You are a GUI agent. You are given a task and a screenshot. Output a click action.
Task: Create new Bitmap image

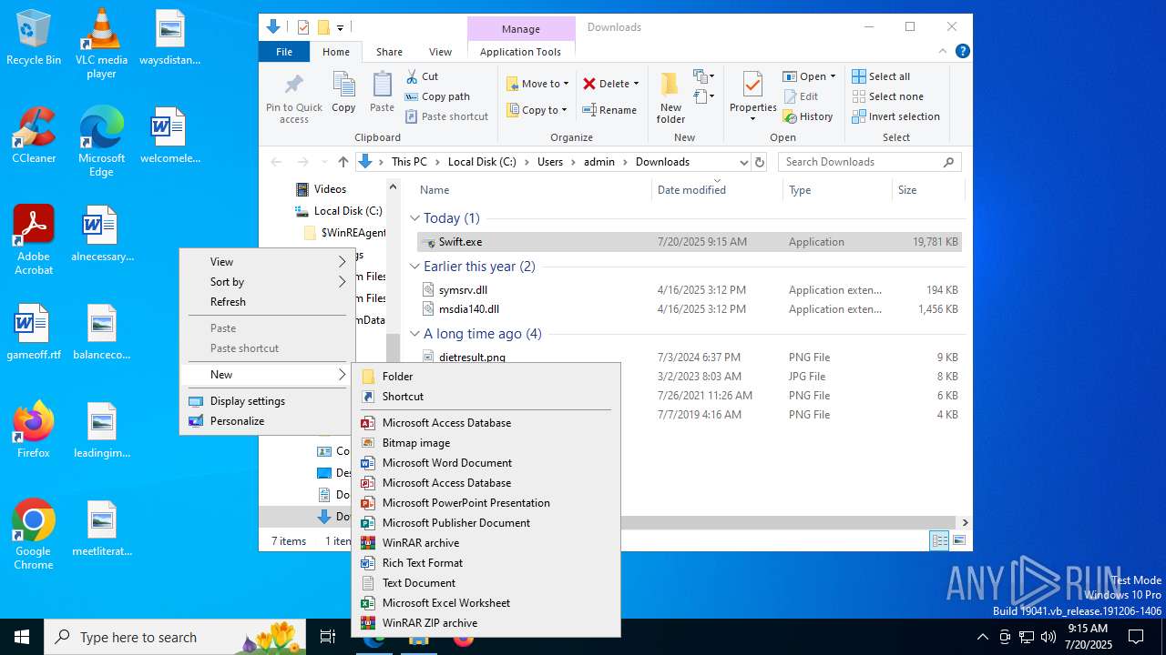tap(486, 443)
